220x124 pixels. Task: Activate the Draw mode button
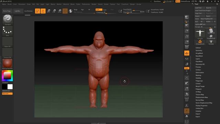[43, 11]
